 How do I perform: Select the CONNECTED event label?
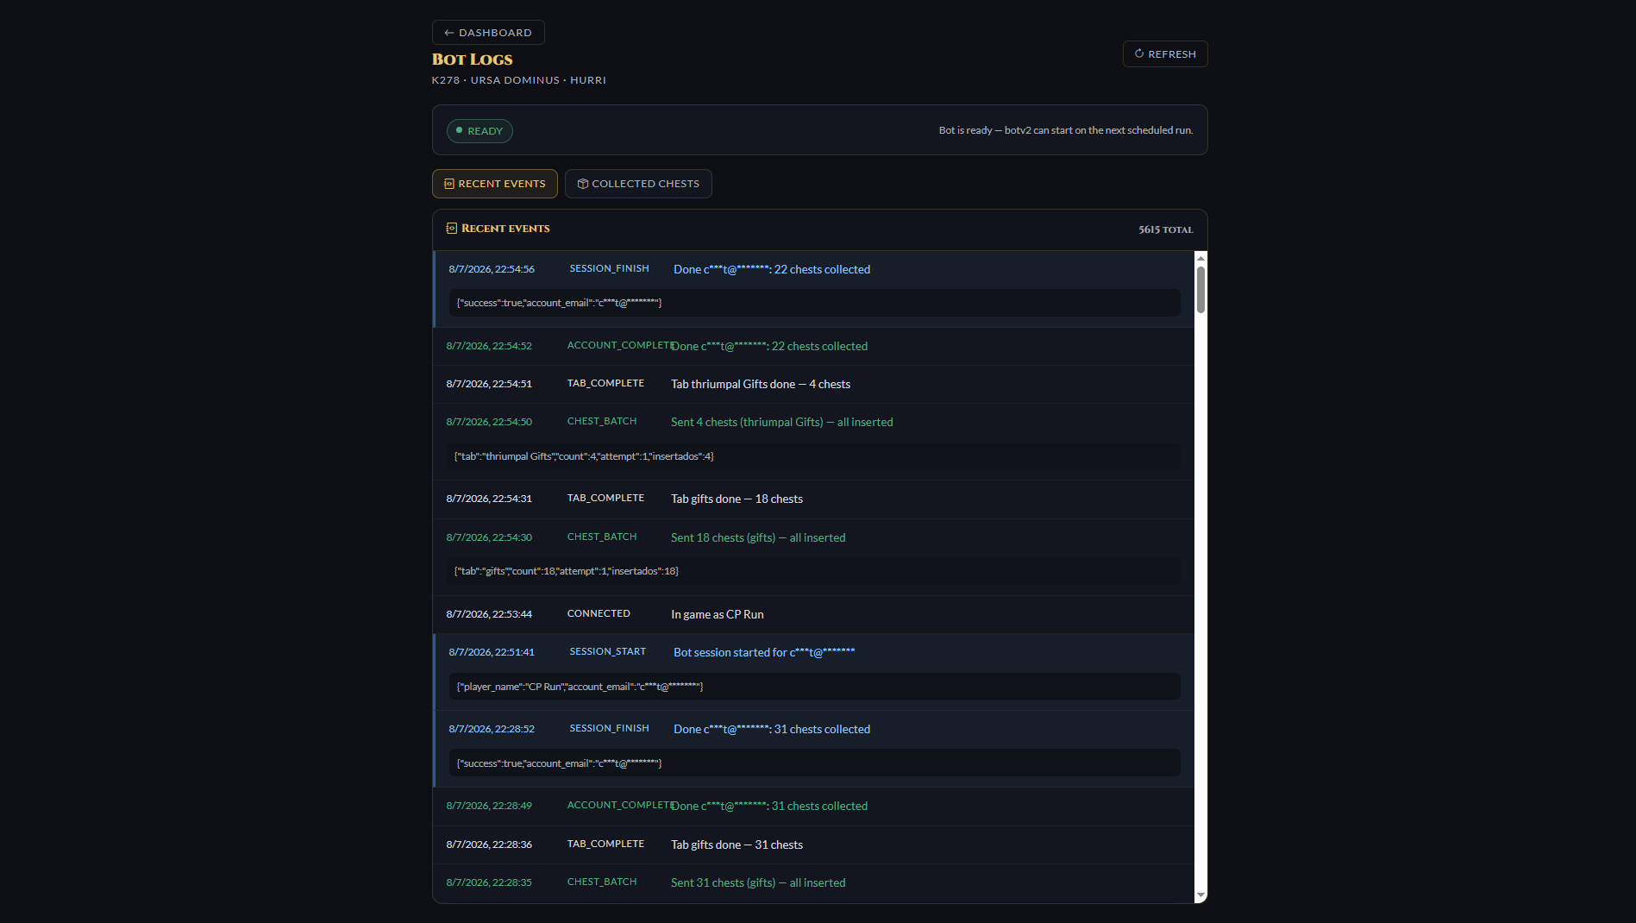pos(599,613)
